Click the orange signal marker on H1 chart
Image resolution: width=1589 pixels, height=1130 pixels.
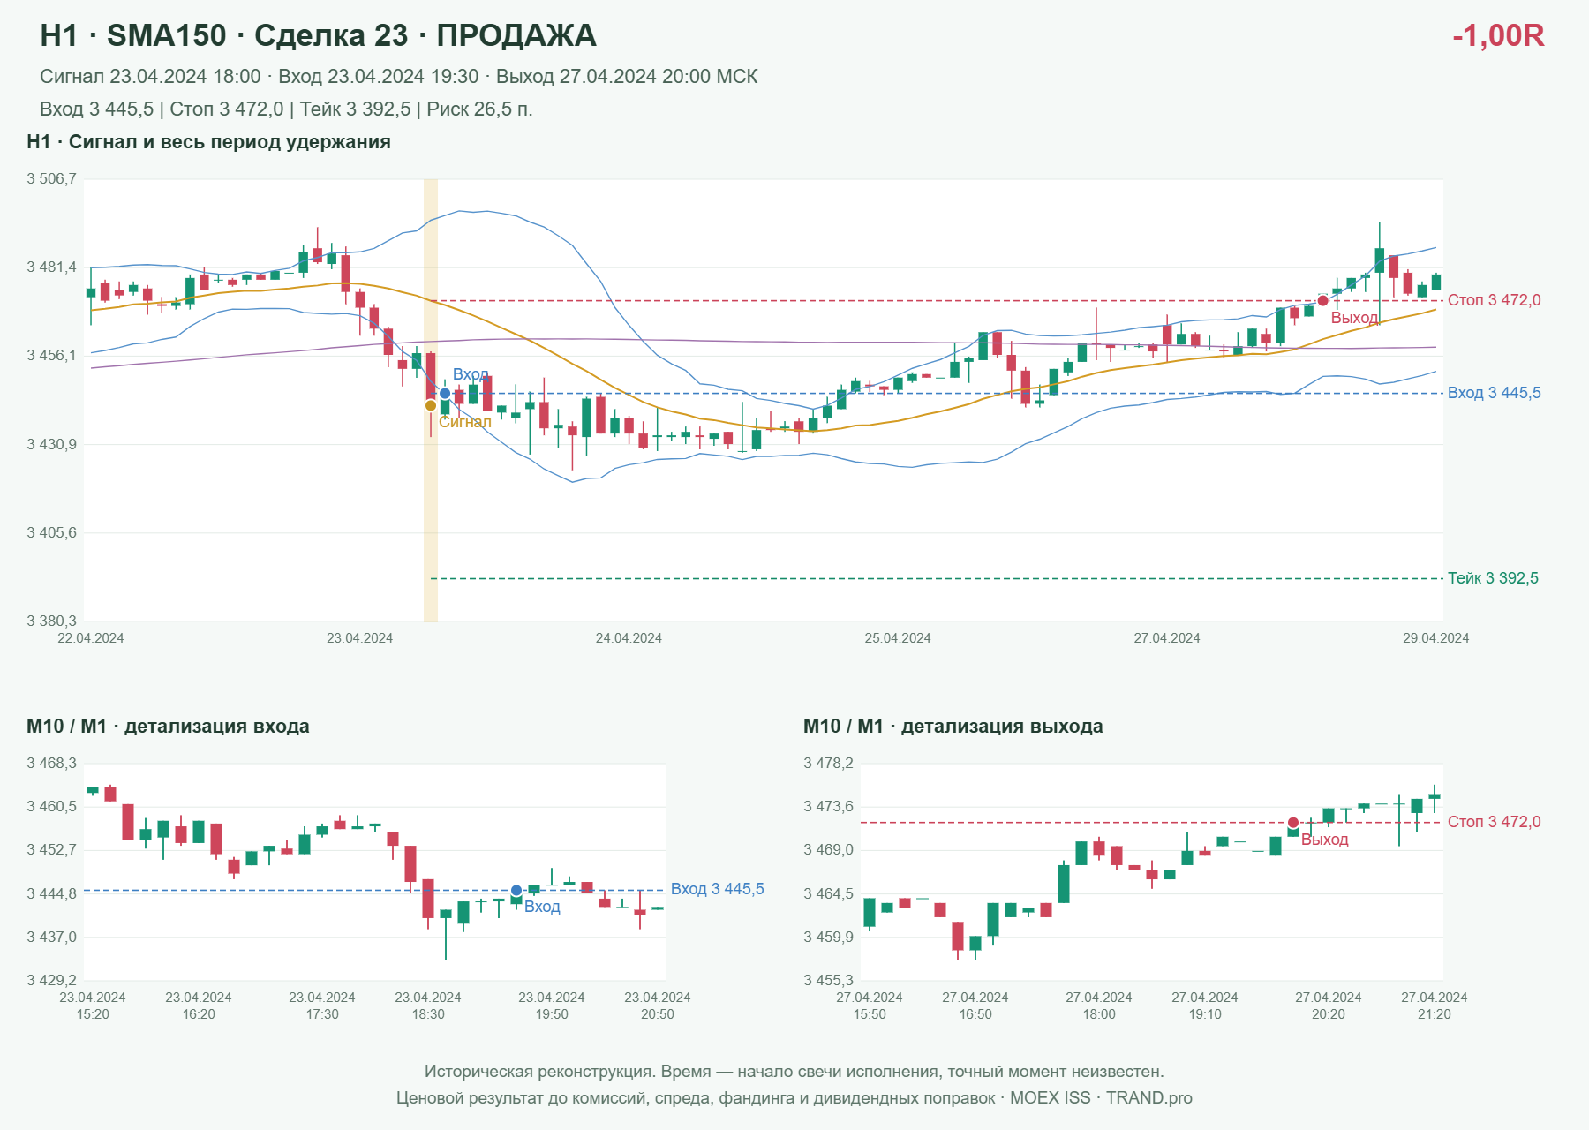[431, 406]
